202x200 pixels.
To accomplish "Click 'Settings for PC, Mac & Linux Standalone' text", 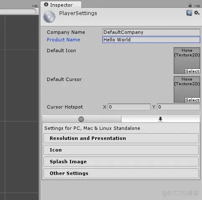I will pos(92,128).
